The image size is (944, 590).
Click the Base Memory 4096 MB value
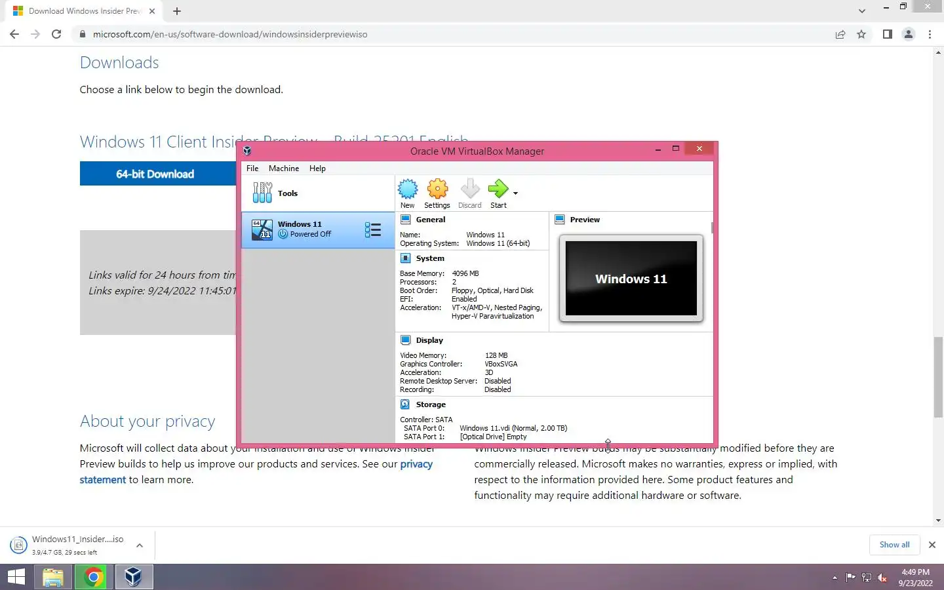point(465,273)
